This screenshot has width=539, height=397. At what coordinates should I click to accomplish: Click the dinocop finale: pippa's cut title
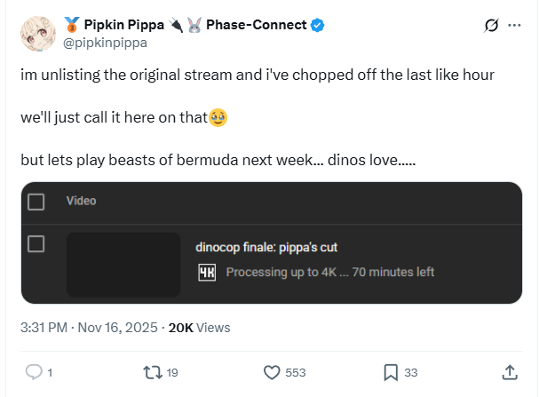click(x=266, y=247)
